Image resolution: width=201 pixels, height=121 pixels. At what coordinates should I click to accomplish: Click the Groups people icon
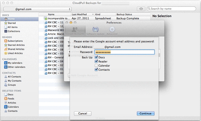(6, 85)
